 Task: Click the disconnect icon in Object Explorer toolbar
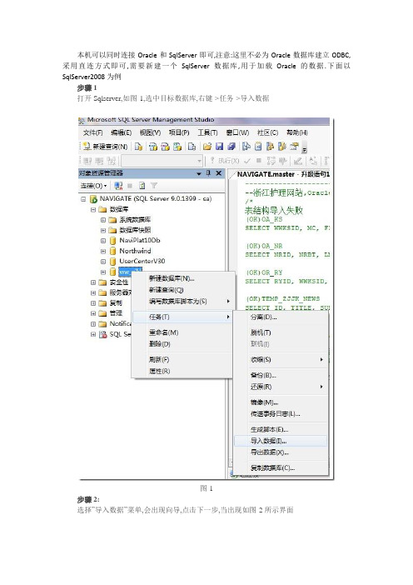pyautogui.click(x=118, y=186)
